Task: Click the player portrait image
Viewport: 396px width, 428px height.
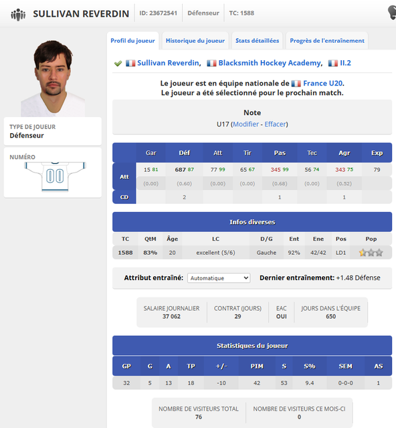Action: [x=53, y=79]
